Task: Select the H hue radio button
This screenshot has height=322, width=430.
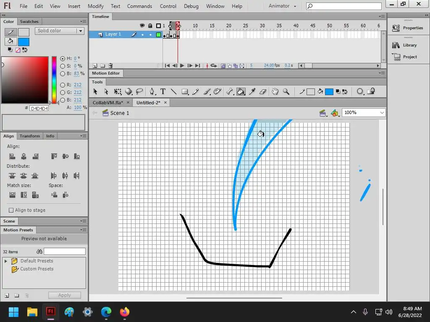Action: (63, 59)
